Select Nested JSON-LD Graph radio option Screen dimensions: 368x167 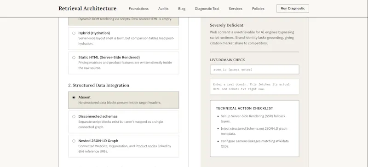pyautogui.click(x=74, y=141)
